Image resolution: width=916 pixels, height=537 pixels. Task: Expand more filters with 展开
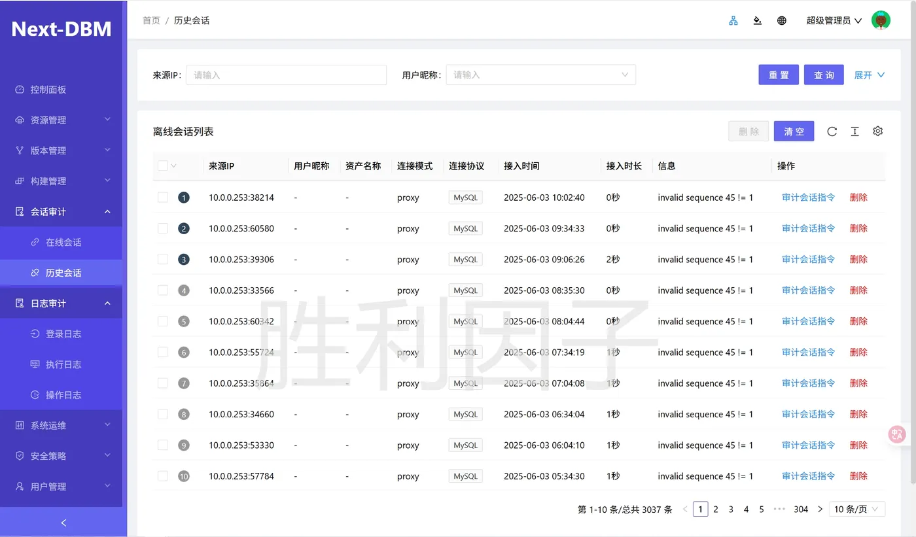[870, 75]
